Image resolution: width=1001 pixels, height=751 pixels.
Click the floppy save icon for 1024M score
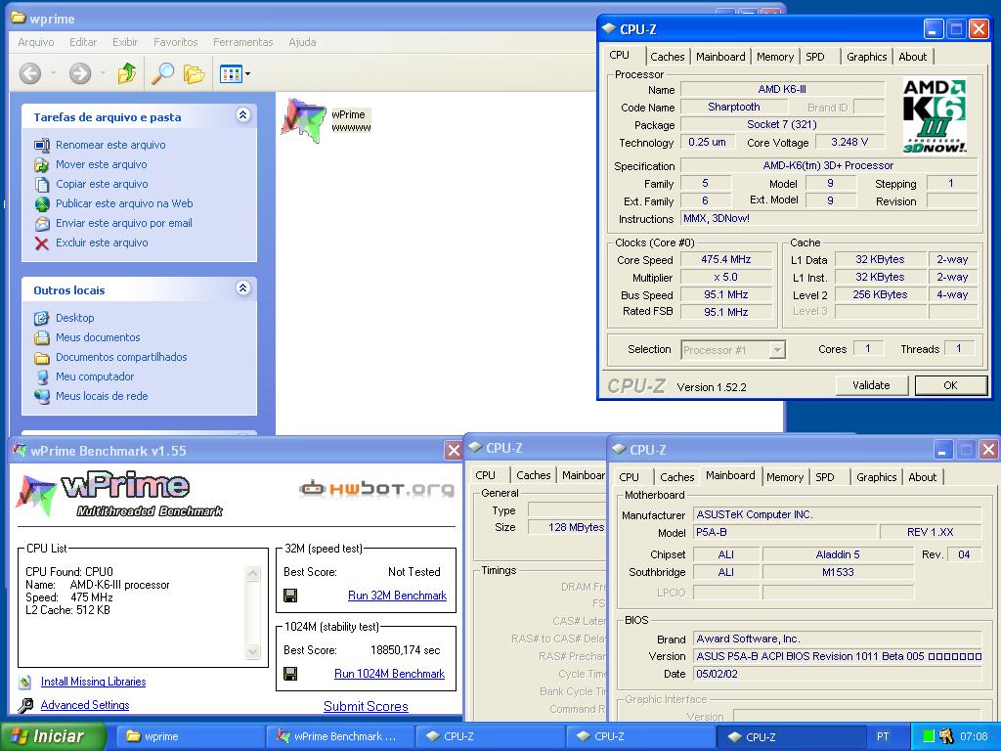tap(290, 674)
